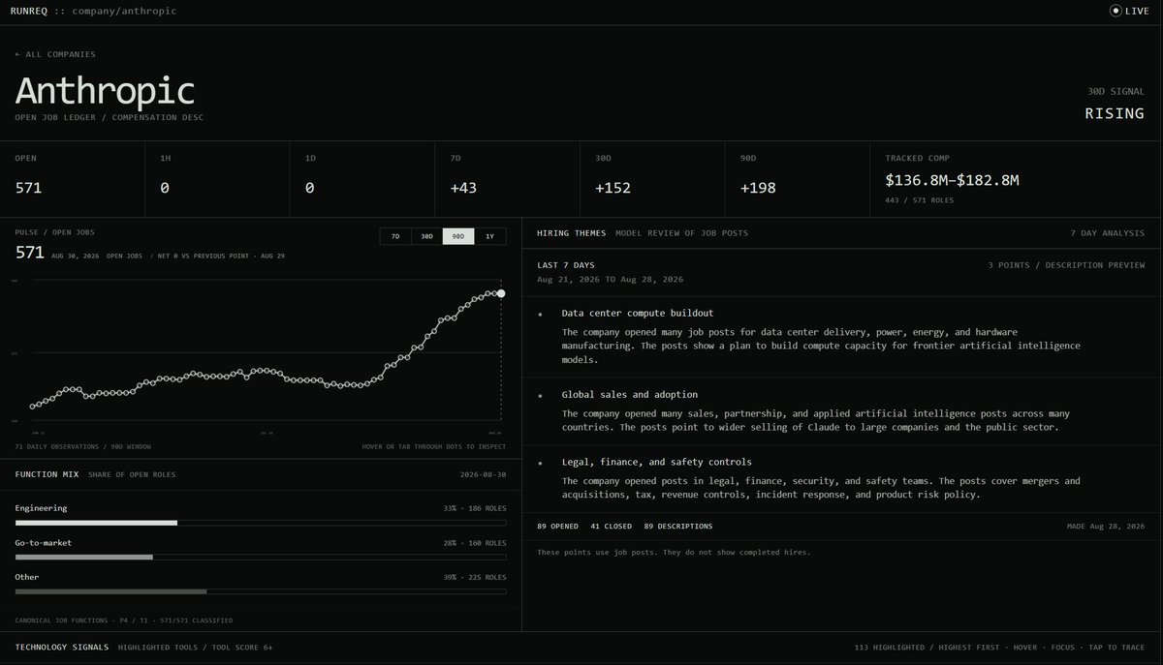Click the 89 DESCRIPTIONS counter
Image resolution: width=1163 pixels, height=665 pixels.
(x=677, y=527)
